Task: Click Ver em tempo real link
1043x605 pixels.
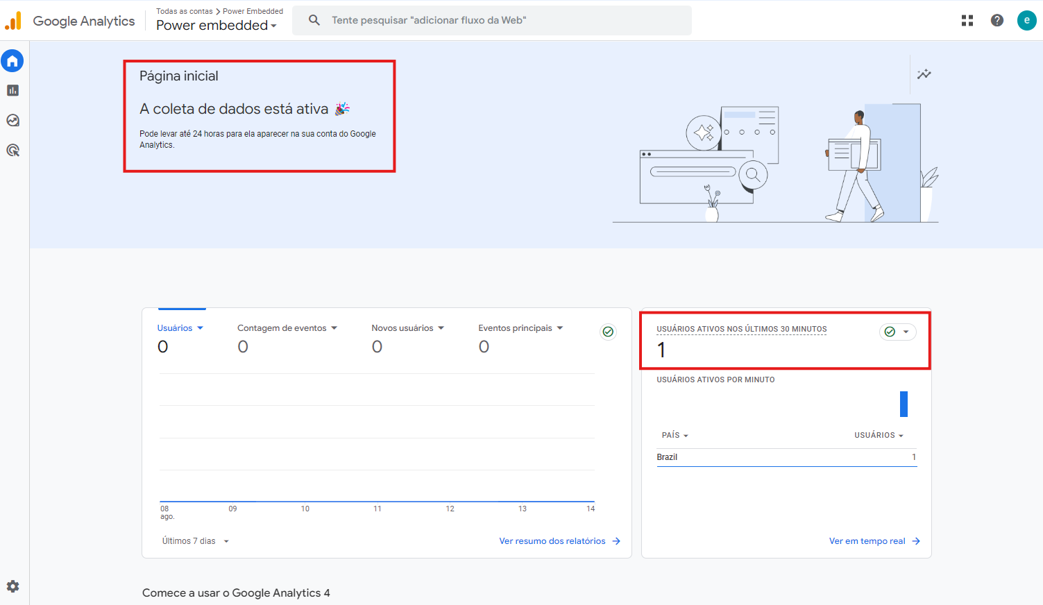Action: click(x=874, y=541)
